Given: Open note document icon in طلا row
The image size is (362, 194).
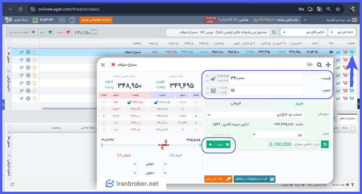Looking at the screenshot, I should coord(35,52).
